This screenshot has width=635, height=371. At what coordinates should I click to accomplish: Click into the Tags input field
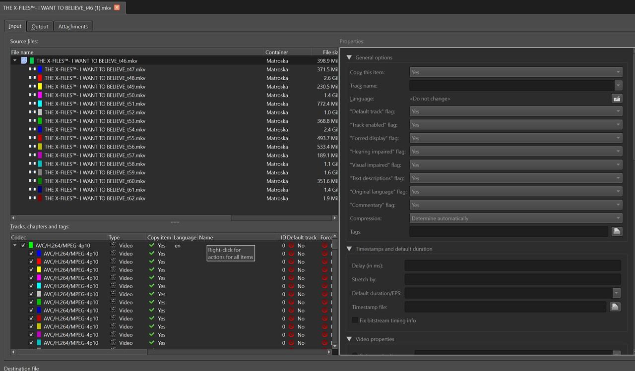click(508, 231)
